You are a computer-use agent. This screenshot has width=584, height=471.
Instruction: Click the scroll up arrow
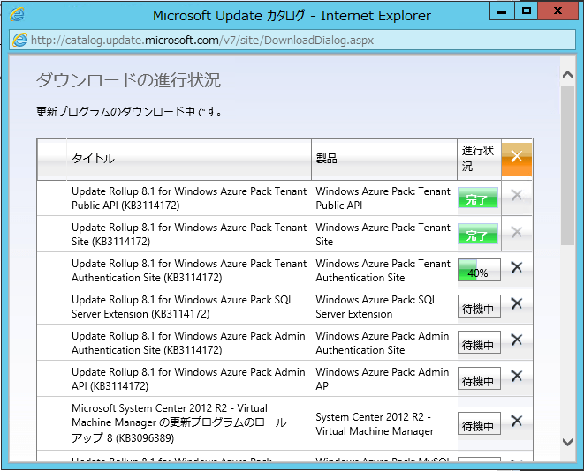tap(567, 75)
